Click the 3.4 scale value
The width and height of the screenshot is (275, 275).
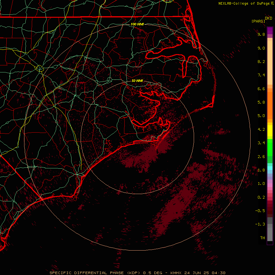261,143
